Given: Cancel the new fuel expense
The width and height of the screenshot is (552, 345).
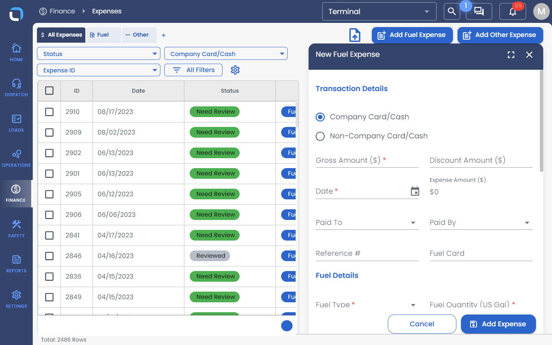Looking at the screenshot, I should [x=422, y=324].
